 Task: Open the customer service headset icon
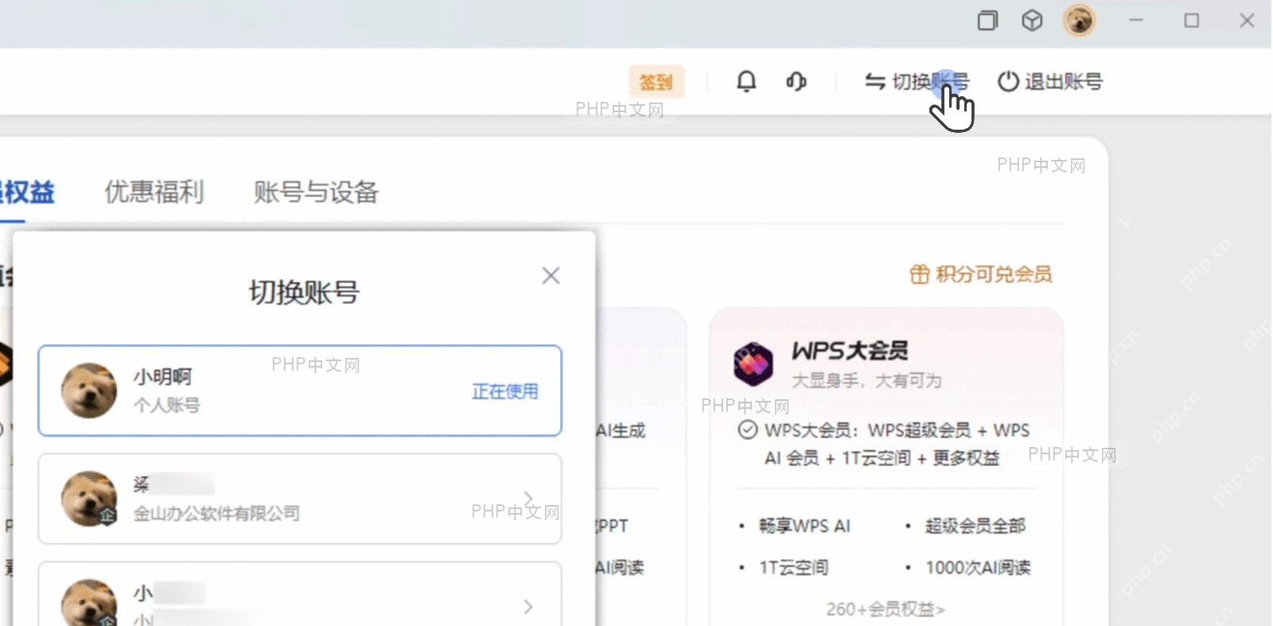pyautogui.click(x=796, y=81)
